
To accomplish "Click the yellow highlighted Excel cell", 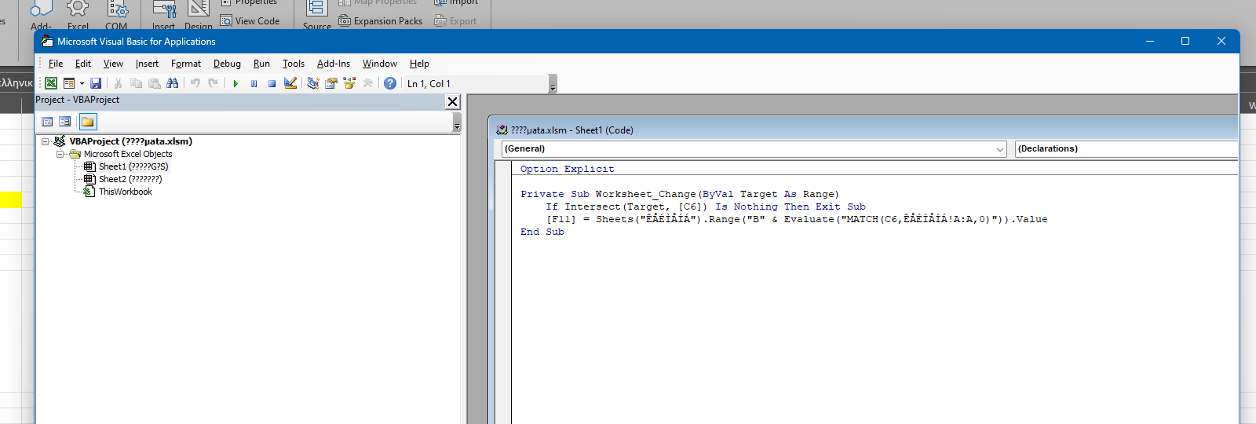I will (11, 200).
